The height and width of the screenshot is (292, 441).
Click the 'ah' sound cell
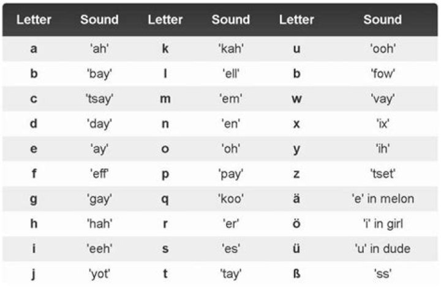point(99,48)
